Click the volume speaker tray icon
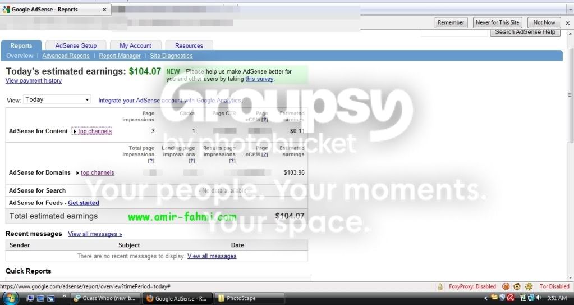Screen dimensions: 574x305 pyautogui.click(x=538, y=298)
